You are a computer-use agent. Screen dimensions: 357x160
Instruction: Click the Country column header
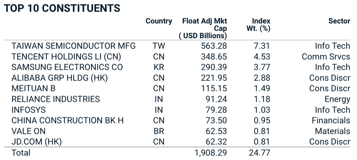159,21
